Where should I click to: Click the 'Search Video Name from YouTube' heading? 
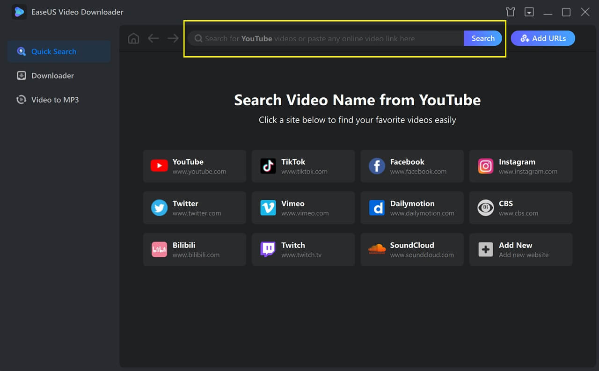(358, 100)
